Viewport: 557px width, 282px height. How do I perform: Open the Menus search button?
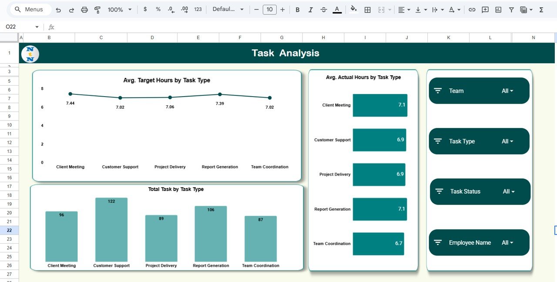30,9
